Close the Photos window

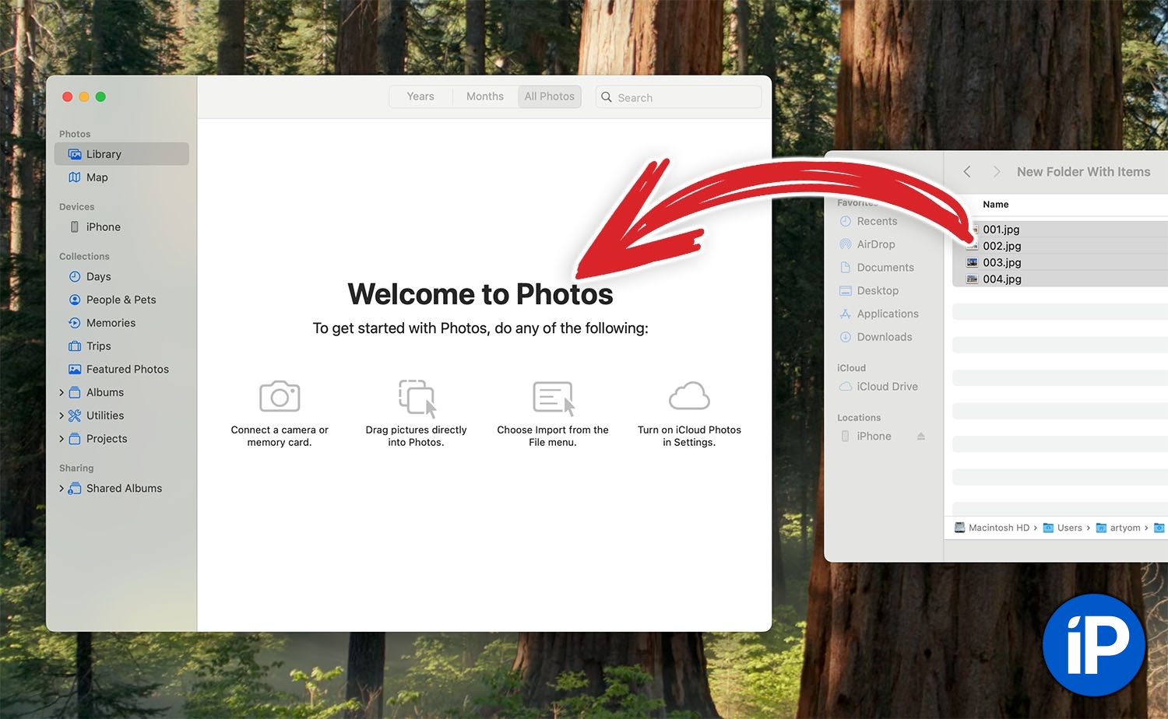(x=68, y=96)
